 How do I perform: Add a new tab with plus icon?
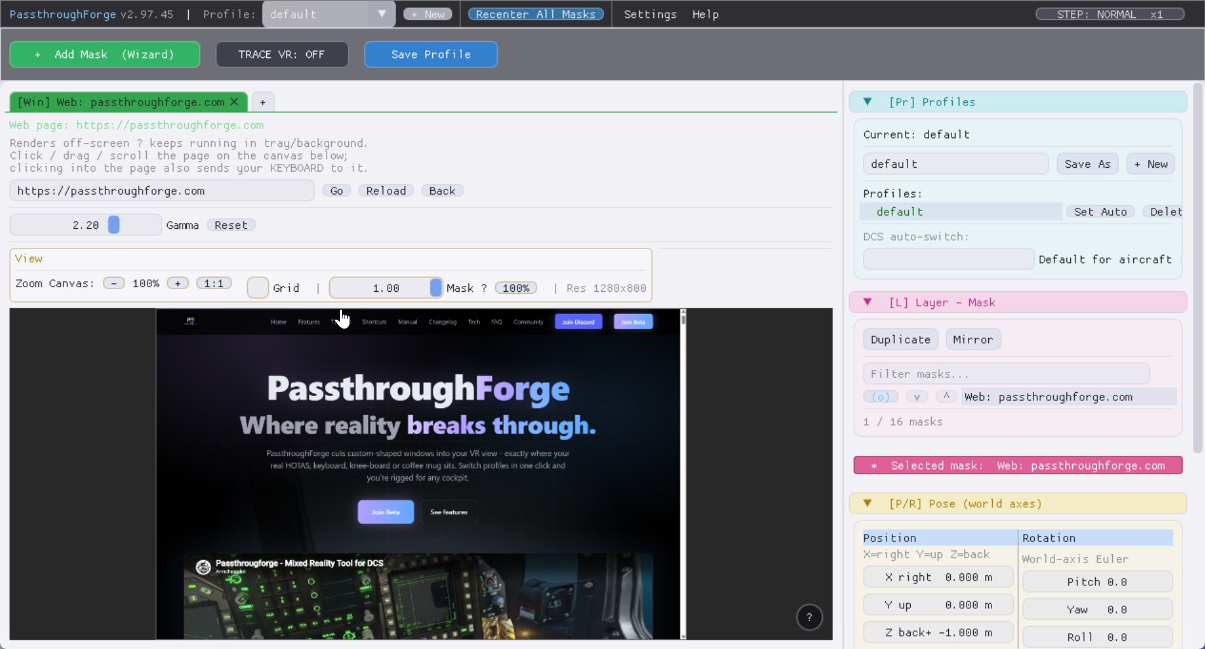pyautogui.click(x=262, y=102)
